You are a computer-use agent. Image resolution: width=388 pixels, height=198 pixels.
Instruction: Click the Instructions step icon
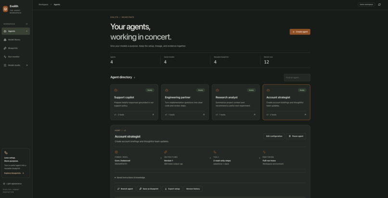coord(166,152)
